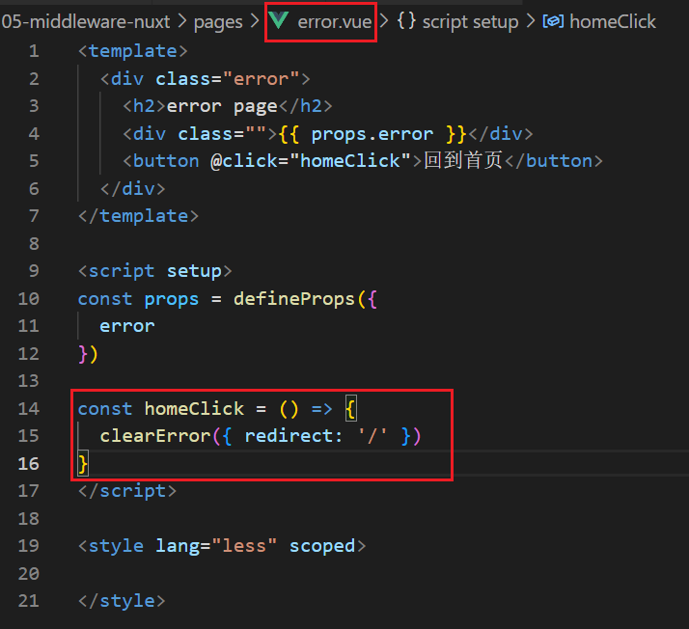Open the script setup breadcrumb symbol
Screen dimensions: 689x629
coord(470,22)
